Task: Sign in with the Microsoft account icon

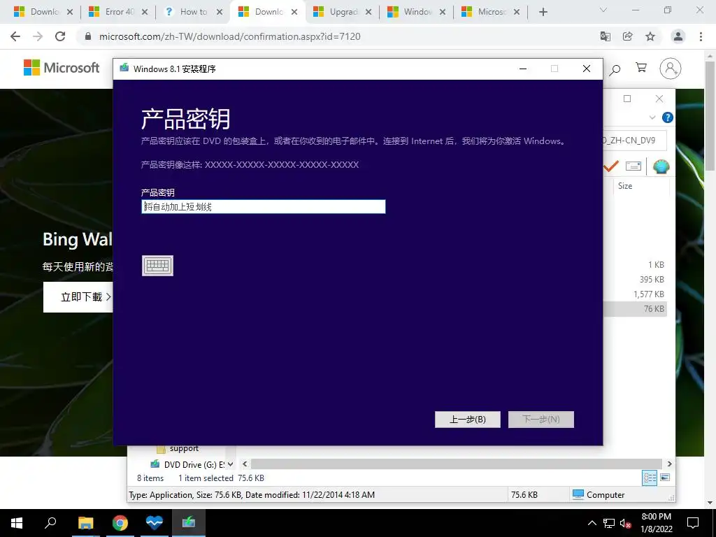Action: (671, 69)
